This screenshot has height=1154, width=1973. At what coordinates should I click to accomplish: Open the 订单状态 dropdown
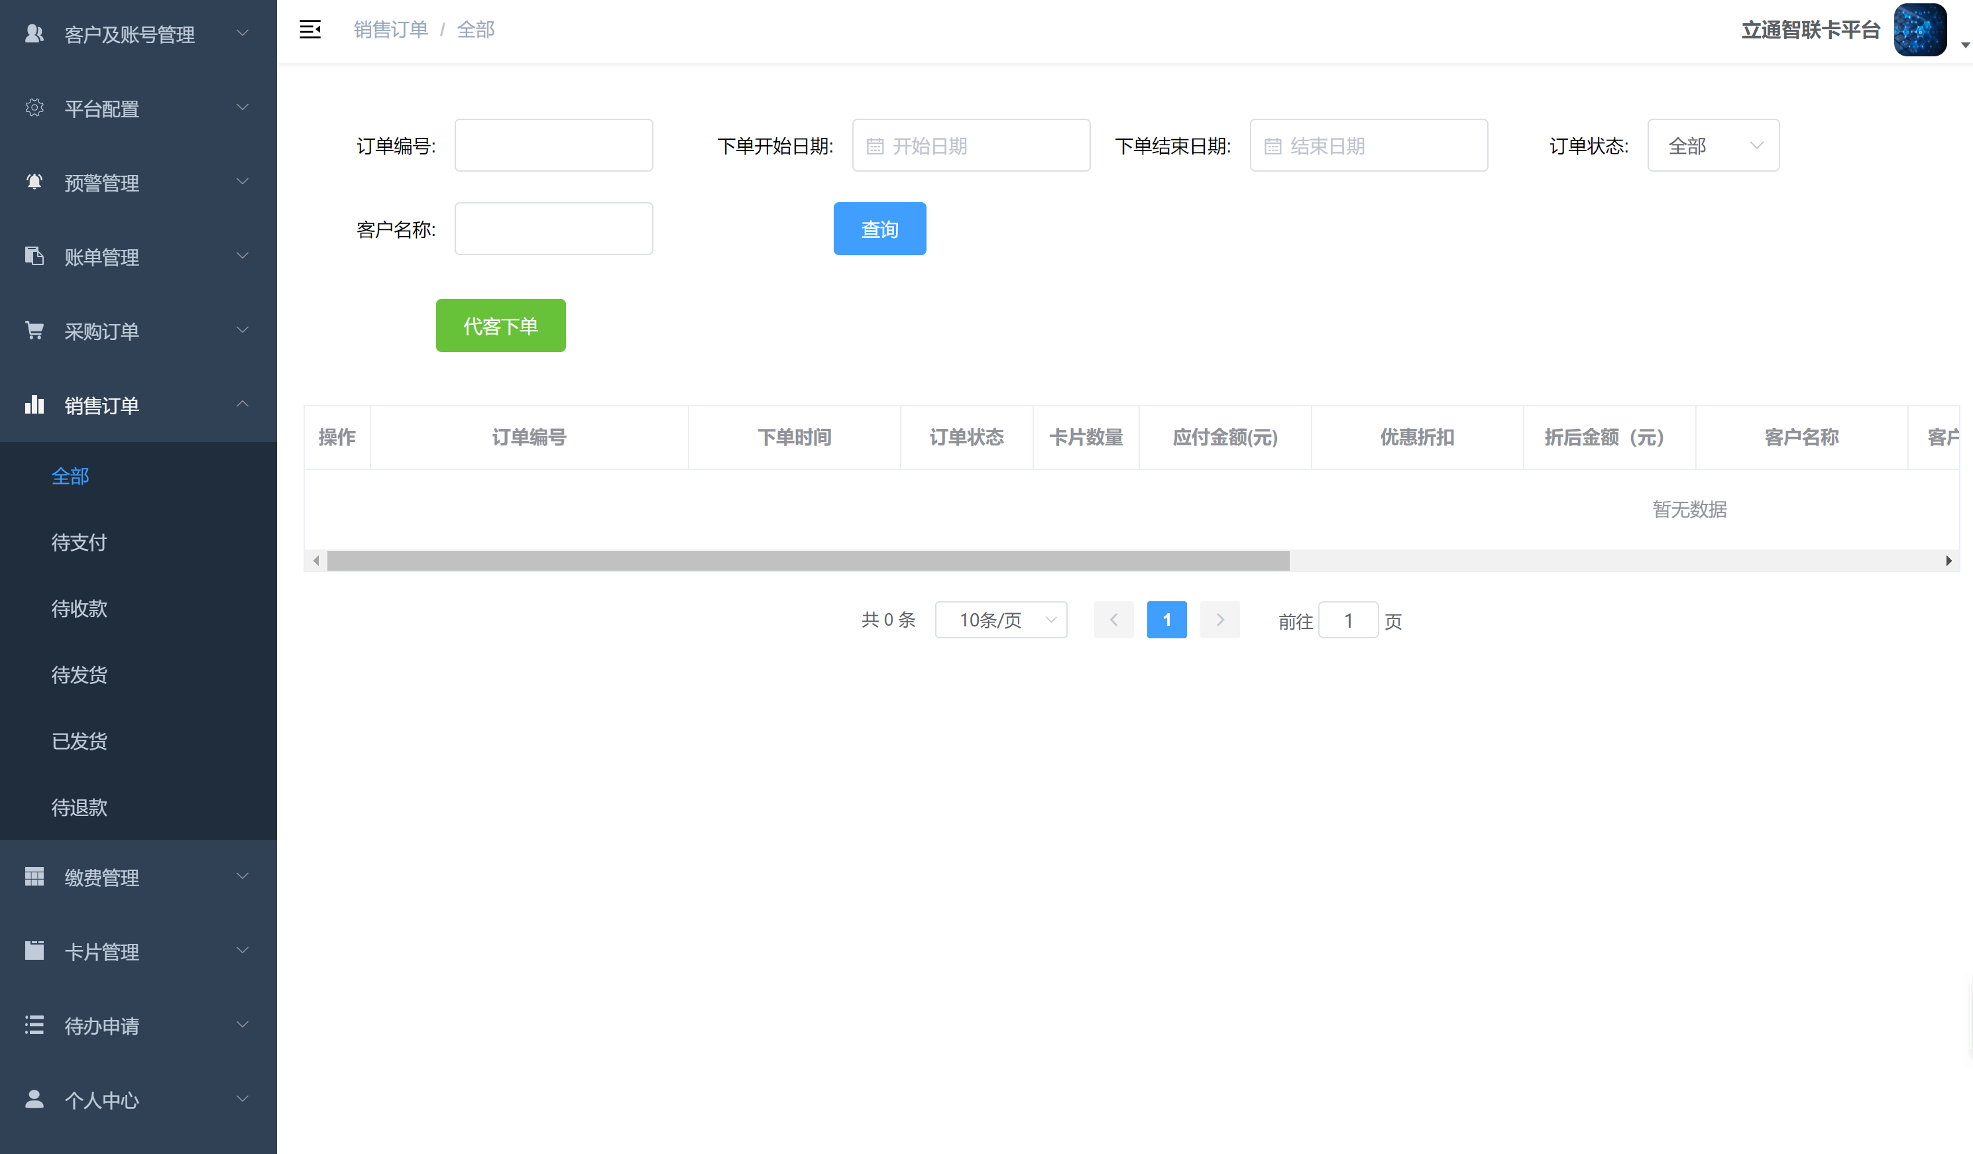point(1713,146)
